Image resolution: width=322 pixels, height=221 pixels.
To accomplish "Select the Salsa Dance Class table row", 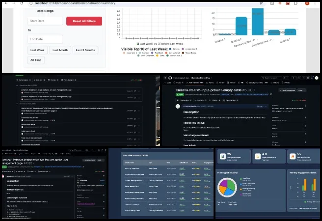I will 168,187.
